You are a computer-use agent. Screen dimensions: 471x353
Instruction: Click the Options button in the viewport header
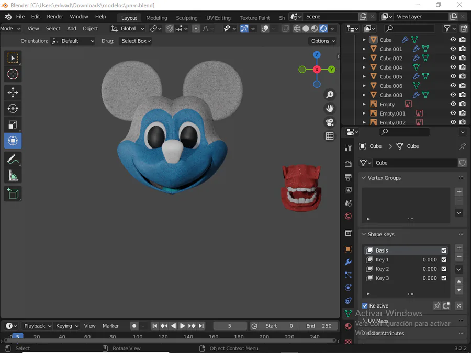coord(322,41)
